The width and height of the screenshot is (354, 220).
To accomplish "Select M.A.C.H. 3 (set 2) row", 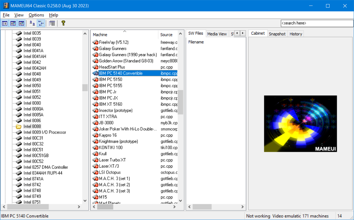I will point(134,185).
